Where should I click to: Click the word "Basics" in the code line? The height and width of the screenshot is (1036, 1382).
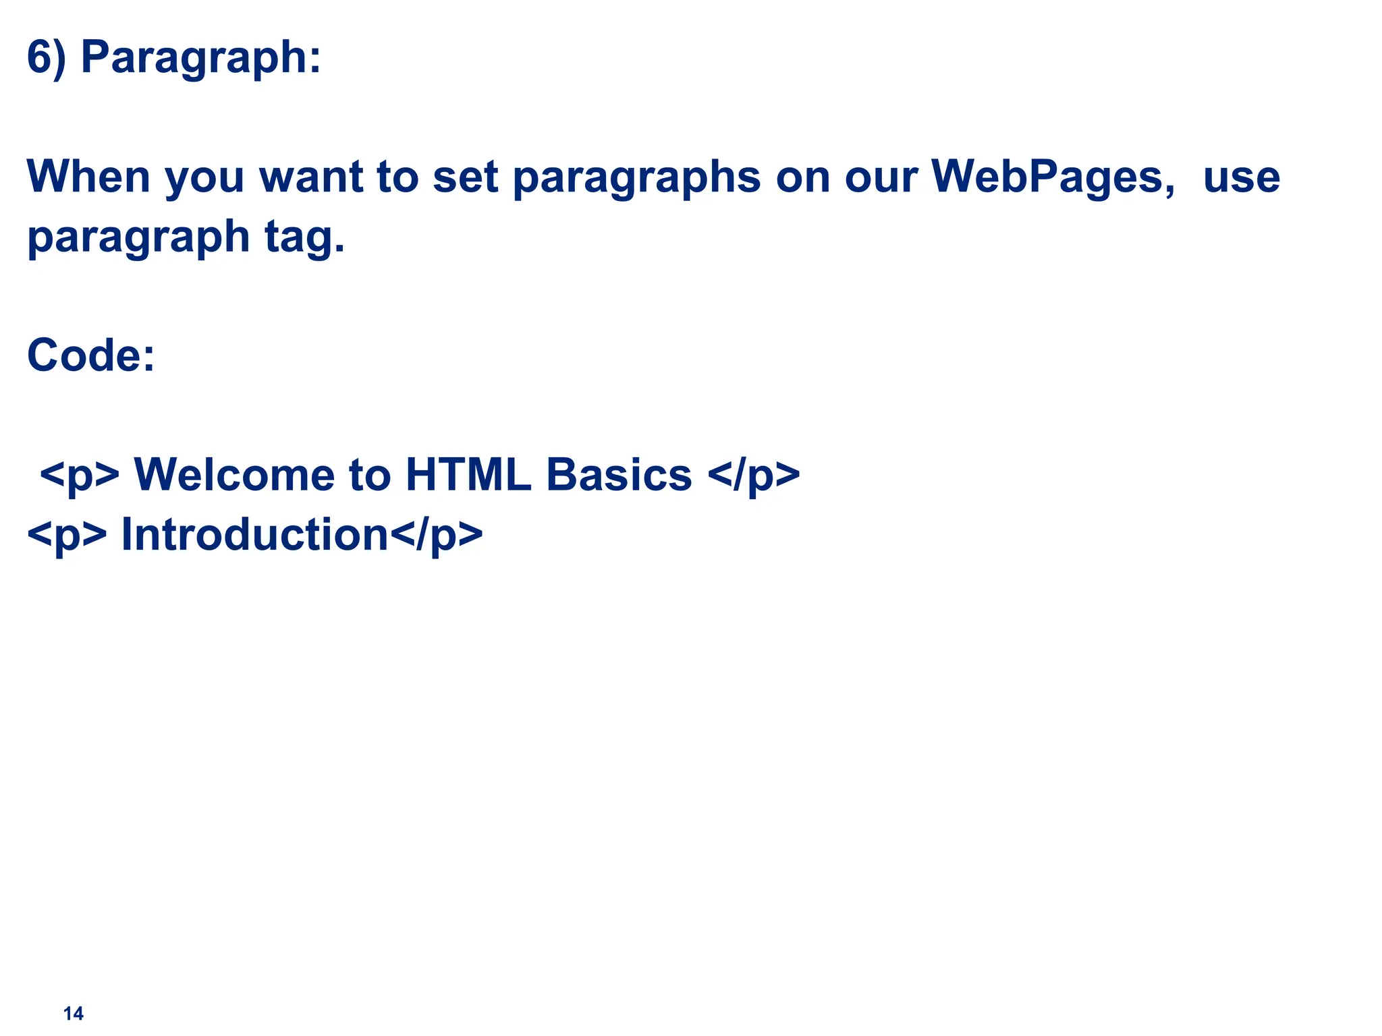tap(619, 475)
